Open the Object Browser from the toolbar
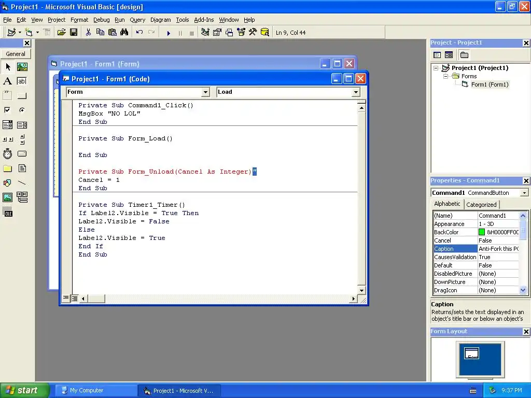Viewport: 531px width, 398px height. pyautogui.click(x=241, y=32)
